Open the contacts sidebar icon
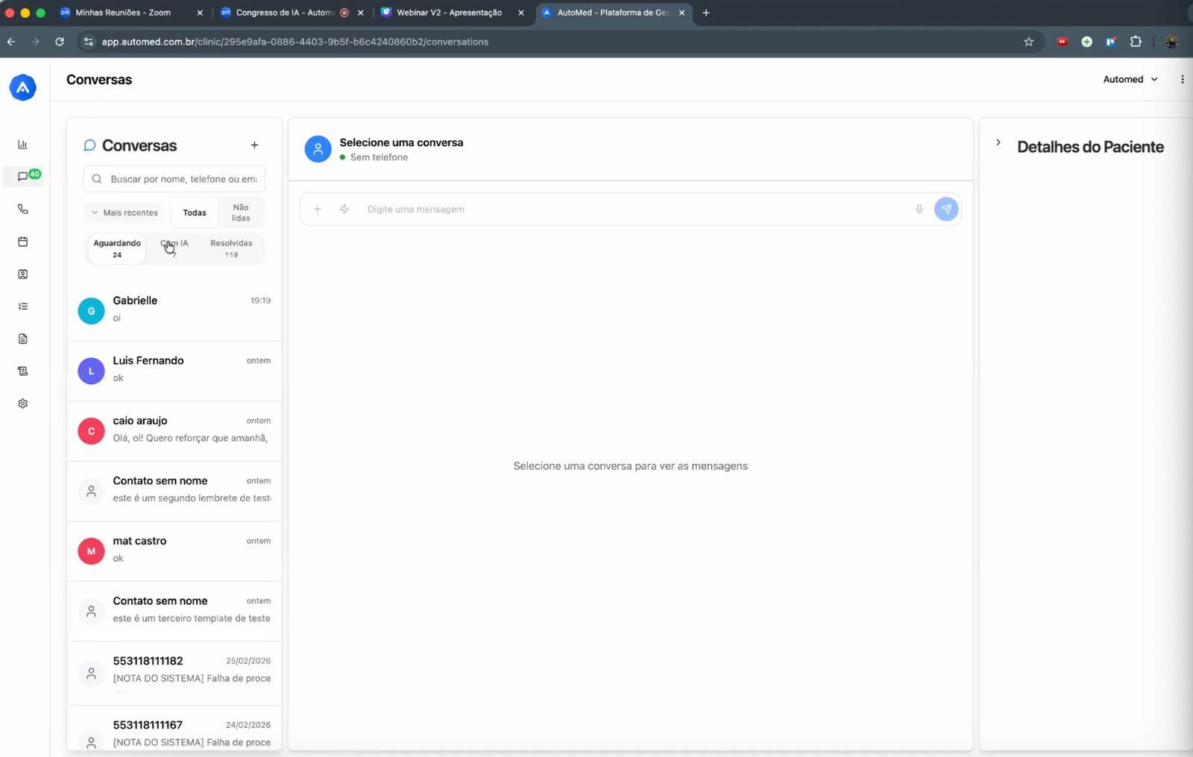 pos(22,274)
